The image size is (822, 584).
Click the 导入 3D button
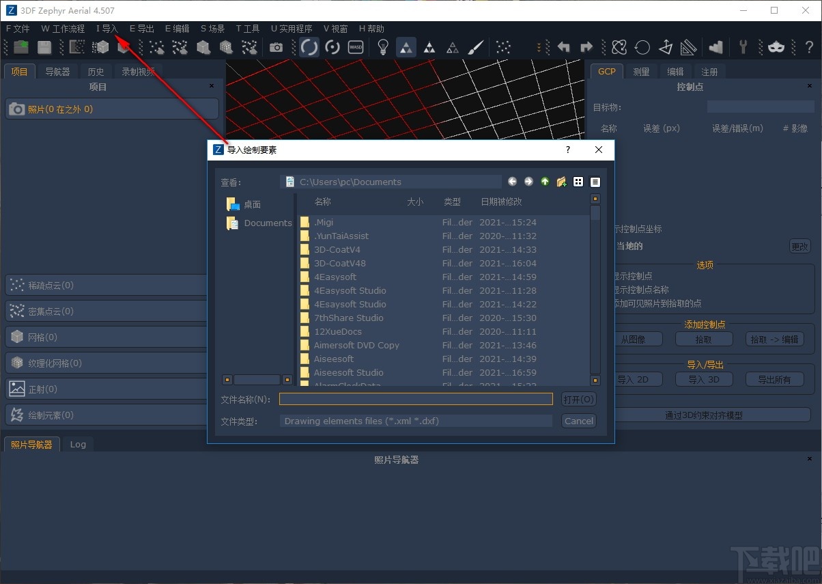[704, 378]
